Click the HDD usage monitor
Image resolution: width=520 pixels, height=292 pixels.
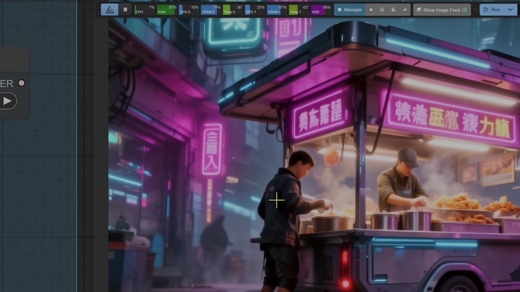pos(322,10)
